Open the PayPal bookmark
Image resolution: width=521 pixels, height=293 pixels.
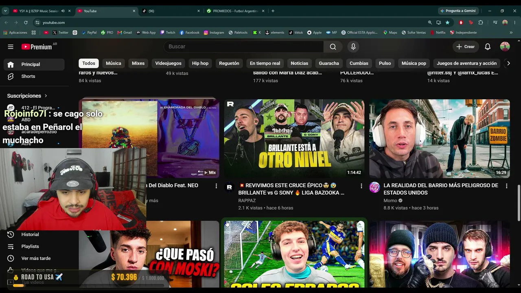point(89,33)
